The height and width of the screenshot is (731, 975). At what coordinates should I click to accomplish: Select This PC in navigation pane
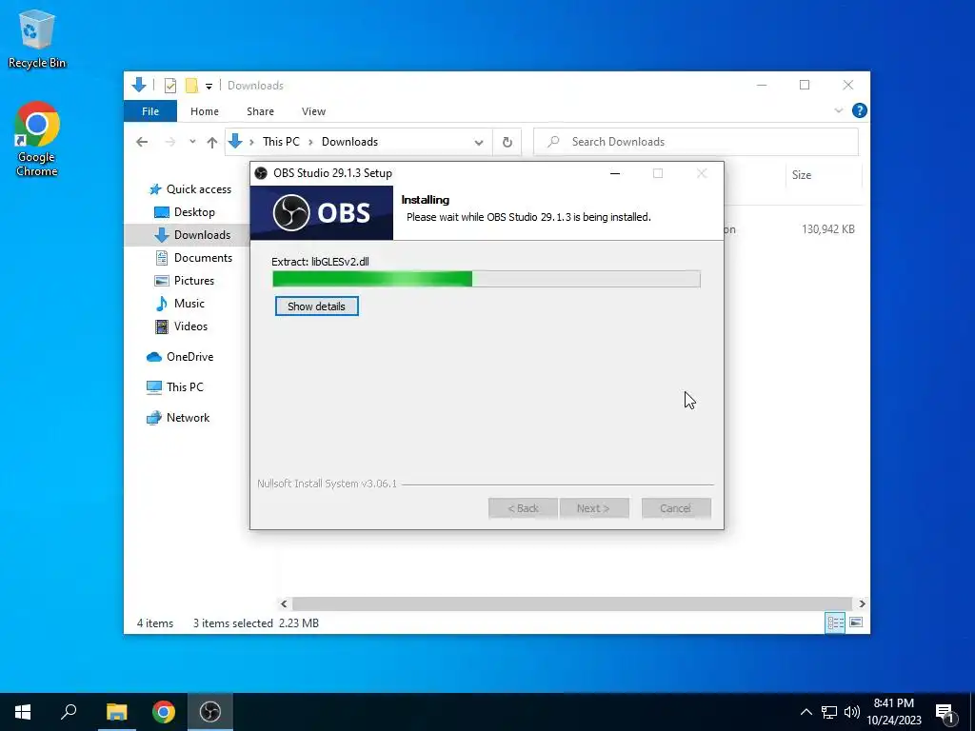coord(175,387)
